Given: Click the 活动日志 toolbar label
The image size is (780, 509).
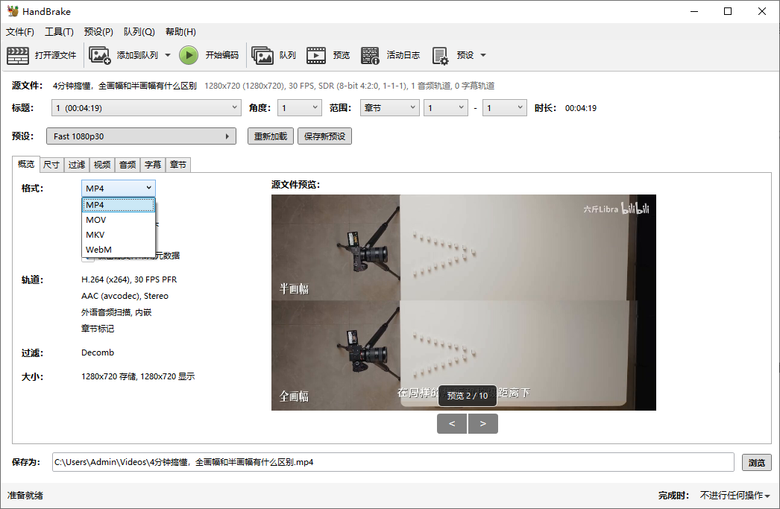Looking at the screenshot, I should [x=403, y=55].
